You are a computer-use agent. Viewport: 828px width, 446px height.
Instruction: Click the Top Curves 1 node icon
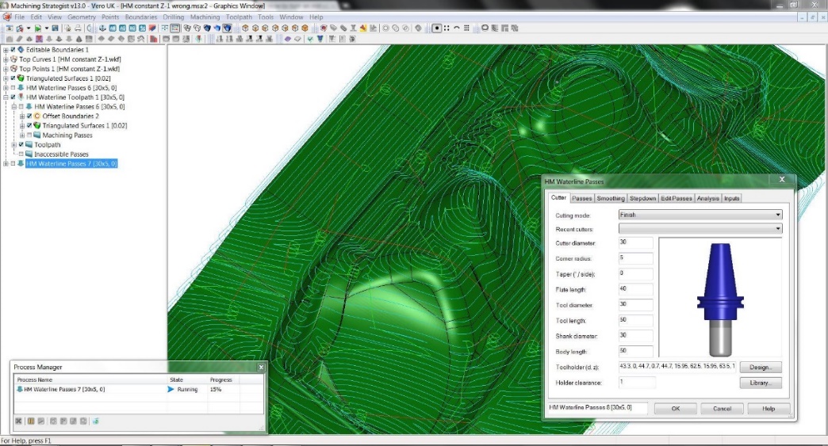(x=13, y=59)
